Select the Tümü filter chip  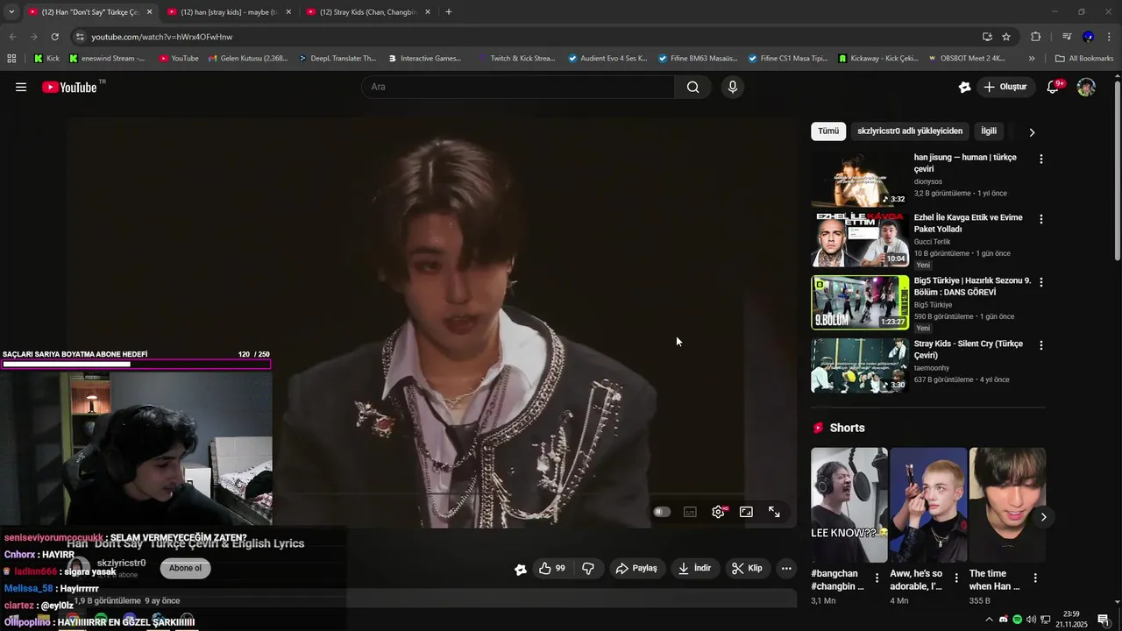tap(828, 131)
